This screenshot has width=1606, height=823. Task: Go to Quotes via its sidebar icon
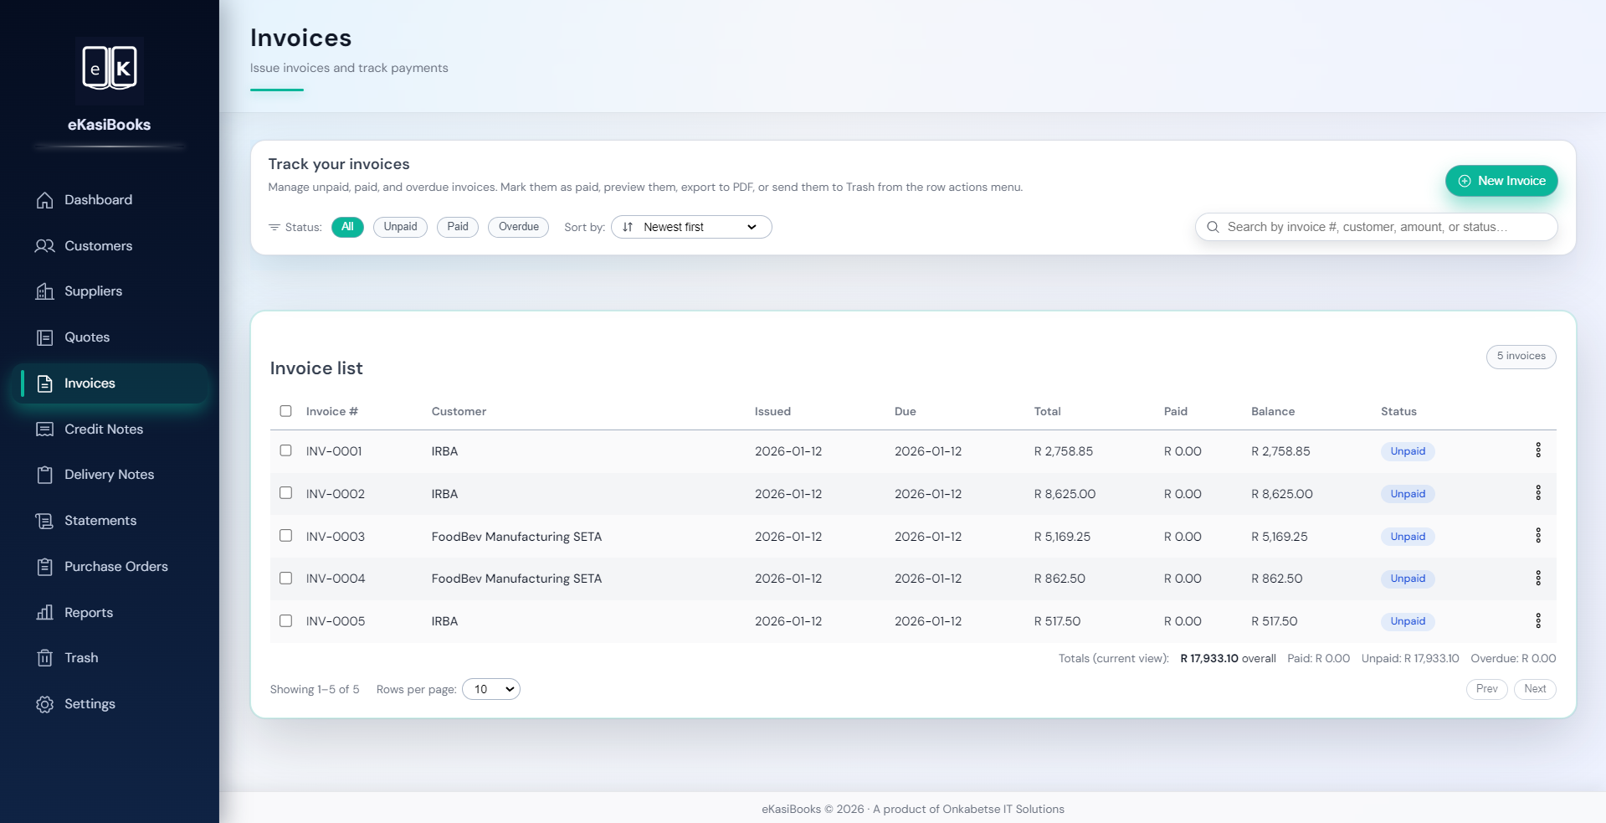point(44,337)
